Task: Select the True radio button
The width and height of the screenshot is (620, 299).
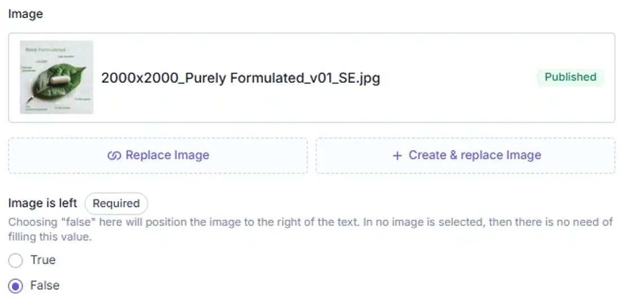Action: coord(15,261)
